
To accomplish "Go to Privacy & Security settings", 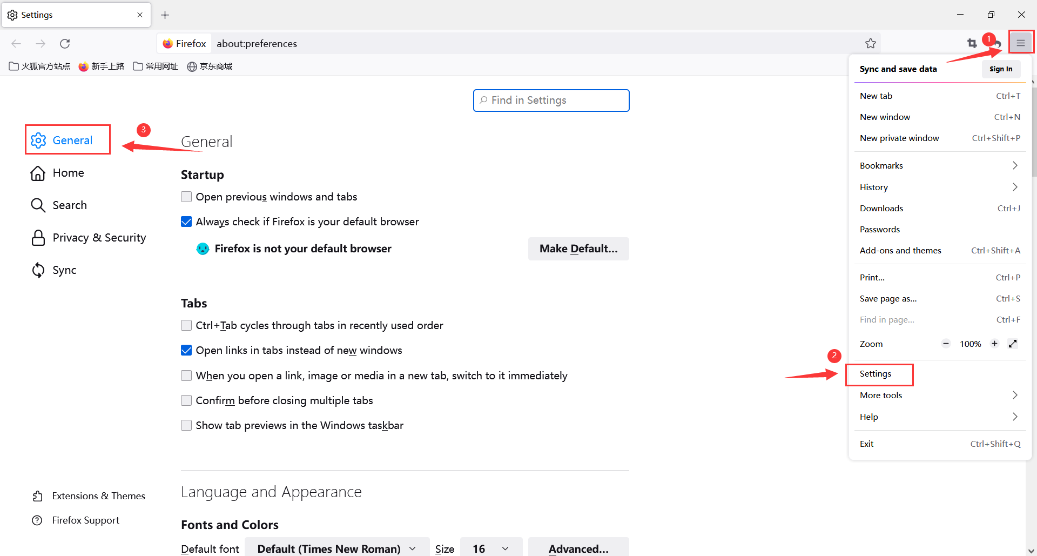I will (x=99, y=238).
